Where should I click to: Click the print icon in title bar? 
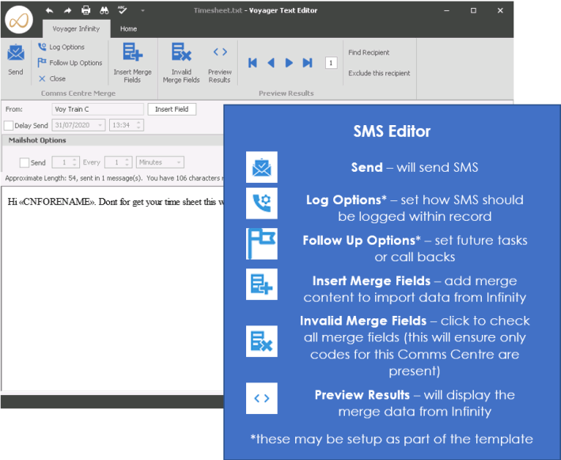click(x=85, y=11)
